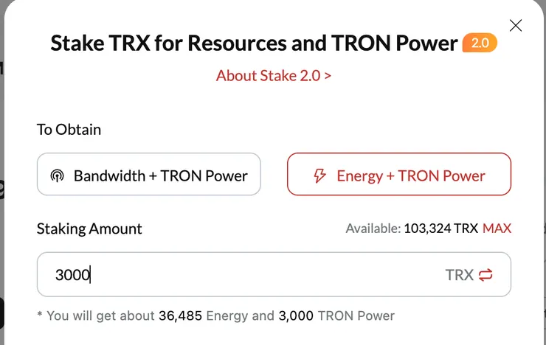546x345 pixels.
Task: Click the TRX unit label in input
Action: (459, 275)
